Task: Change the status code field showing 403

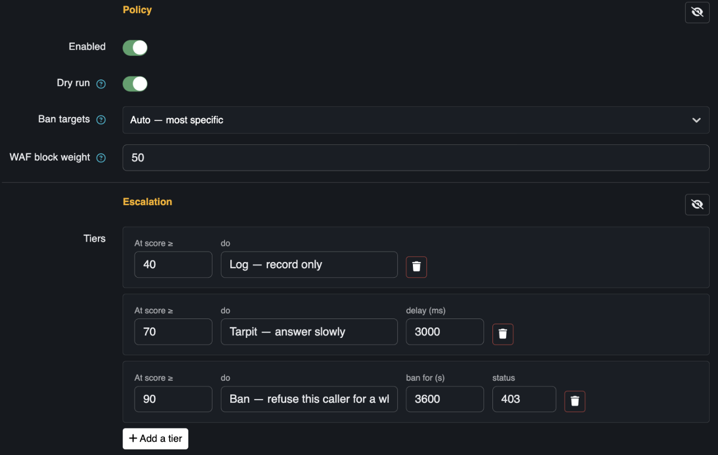Action: tap(524, 399)
